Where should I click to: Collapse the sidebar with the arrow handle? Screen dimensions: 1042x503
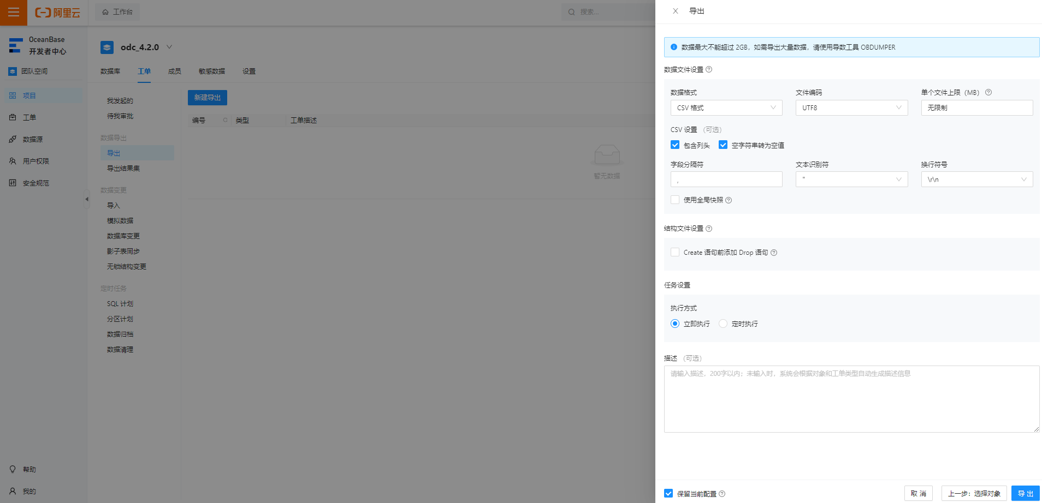click(x=86, y=199)
